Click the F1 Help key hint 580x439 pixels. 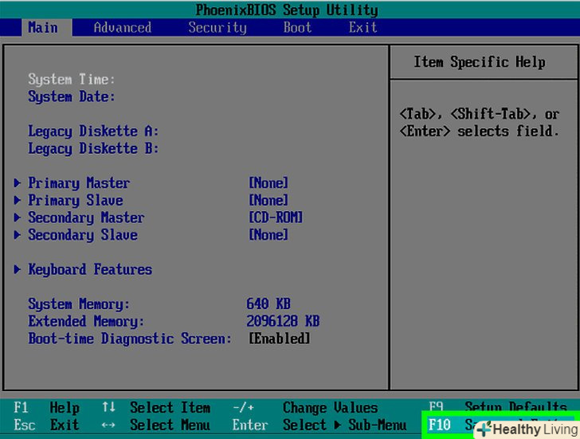tap(48, 408)
